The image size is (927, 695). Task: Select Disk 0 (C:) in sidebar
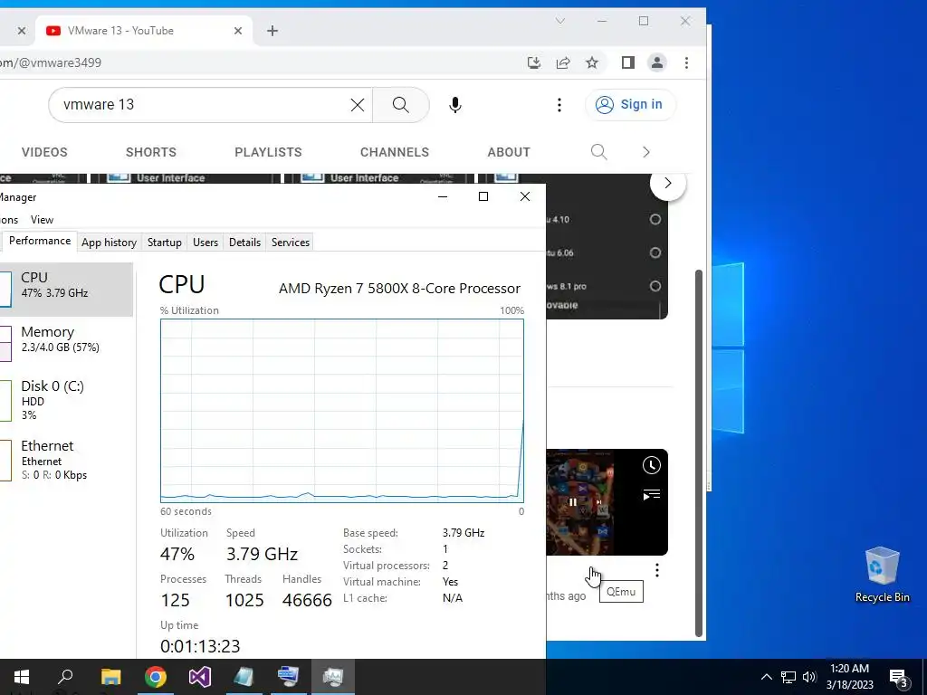click(x=66, y=400)
